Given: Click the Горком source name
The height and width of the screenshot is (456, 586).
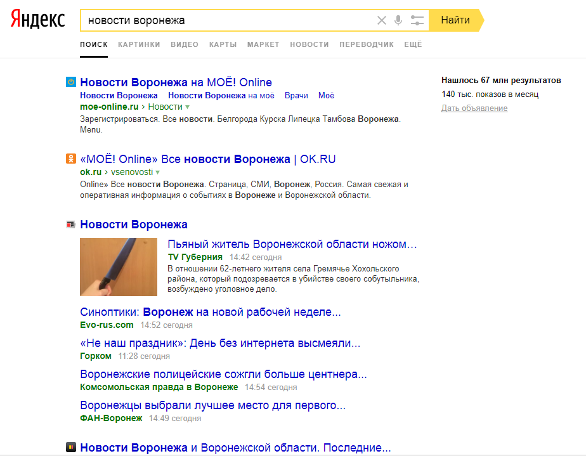Looking at the screenshot, I should coord(96,356).
